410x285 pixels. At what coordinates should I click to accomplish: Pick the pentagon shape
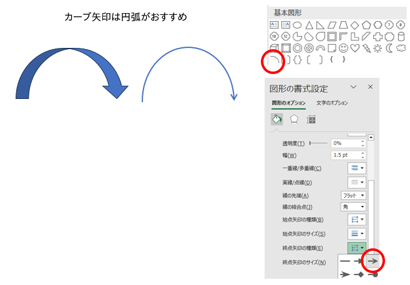click(366, 26)
